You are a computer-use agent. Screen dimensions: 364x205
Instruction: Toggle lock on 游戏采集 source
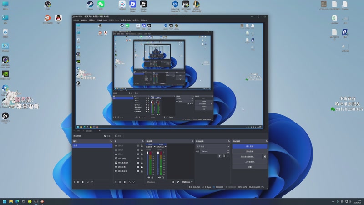click(142, 167)
